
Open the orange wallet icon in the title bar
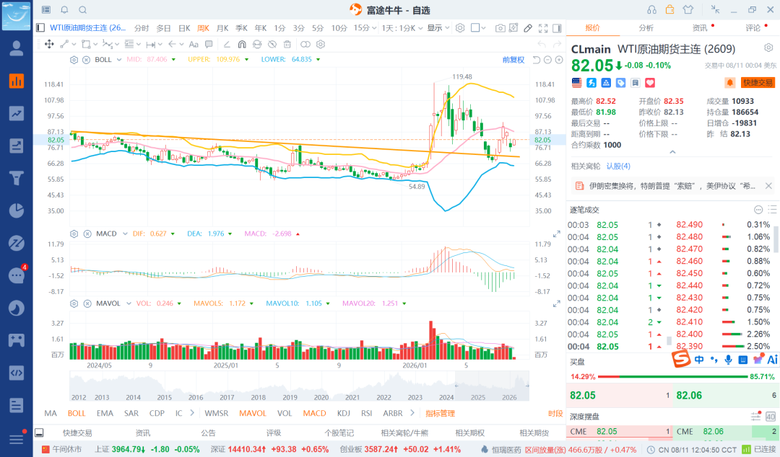coord(670,9)
